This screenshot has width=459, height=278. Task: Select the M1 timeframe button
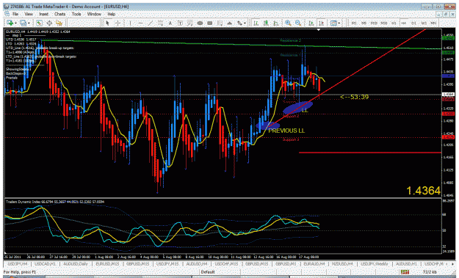[x=354, y=23]
